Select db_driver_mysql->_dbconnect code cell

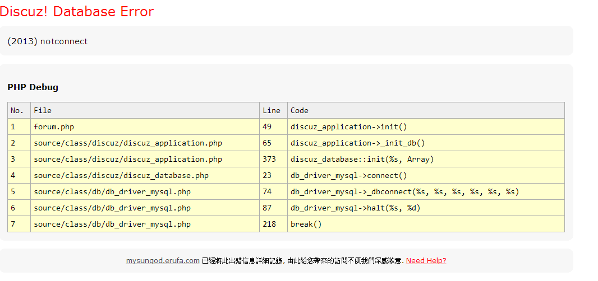[x=426, y=192]
